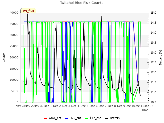This screenshot has width=164, height=123.
Task: Click the Counts axis label
Action: click(4, 57)
